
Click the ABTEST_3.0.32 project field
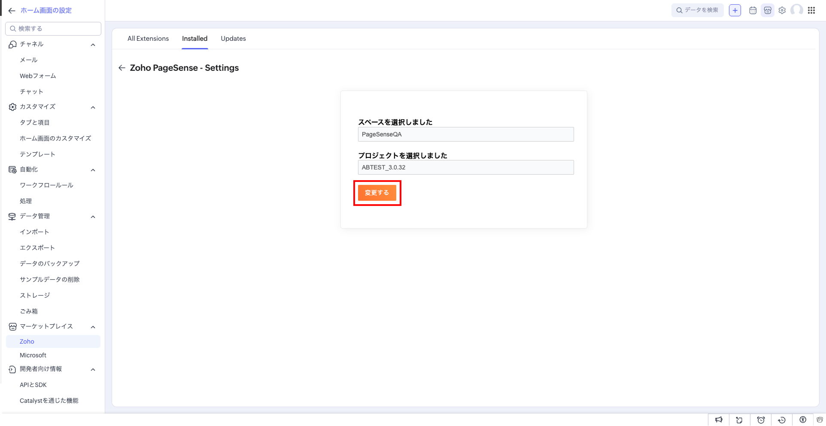466,167
